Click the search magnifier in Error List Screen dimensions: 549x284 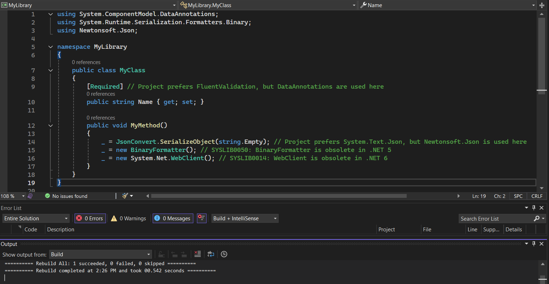537,219
